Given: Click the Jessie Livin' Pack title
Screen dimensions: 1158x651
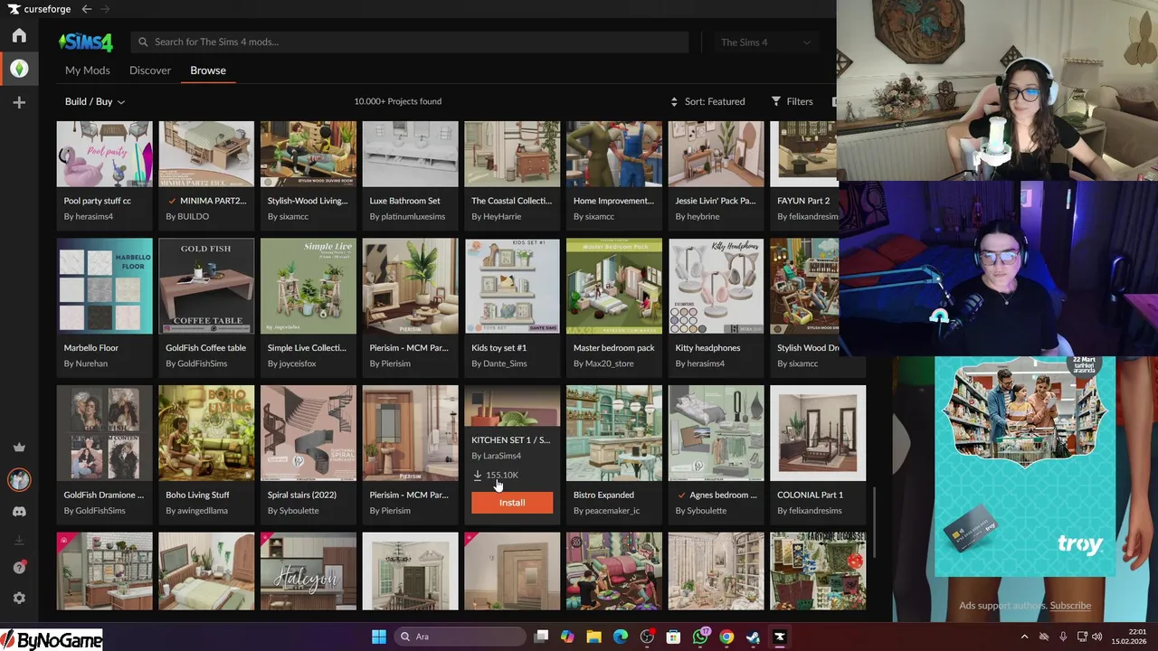Looking at the screenshot, I should click(715, 201).
